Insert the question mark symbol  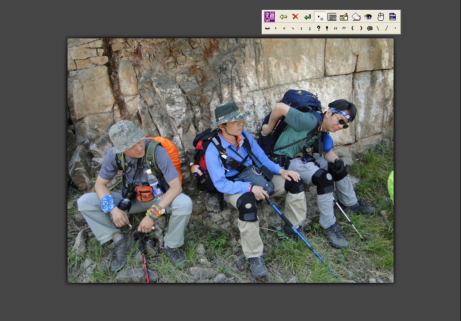point(318,28)
